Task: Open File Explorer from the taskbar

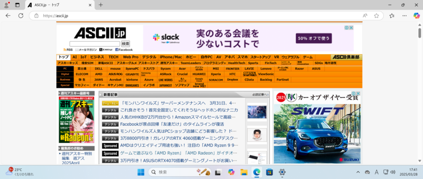Action: [244, 172]
